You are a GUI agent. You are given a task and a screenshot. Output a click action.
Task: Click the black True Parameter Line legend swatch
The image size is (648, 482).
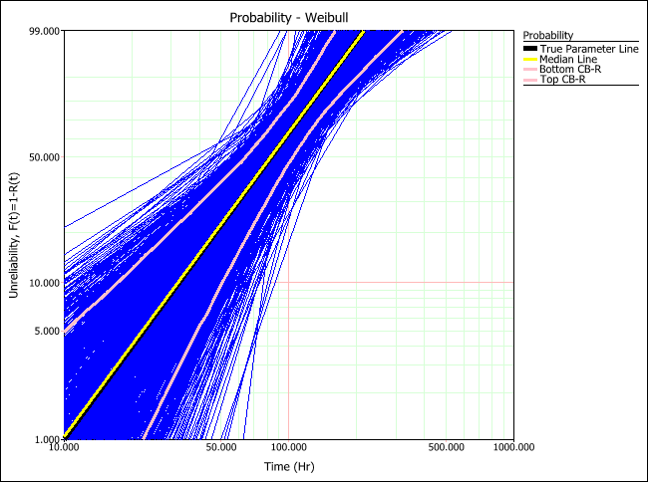point(529,49)
